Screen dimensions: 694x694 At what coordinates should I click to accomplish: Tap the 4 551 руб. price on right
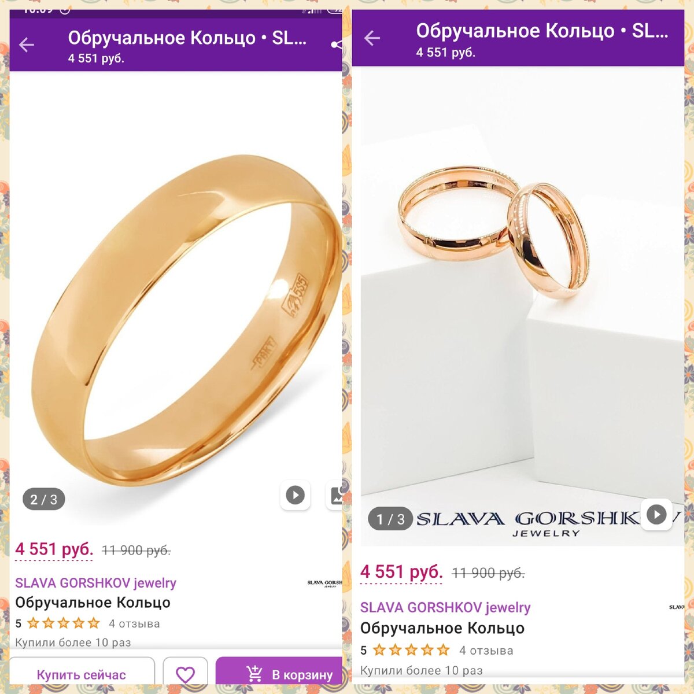coord(401,572)
